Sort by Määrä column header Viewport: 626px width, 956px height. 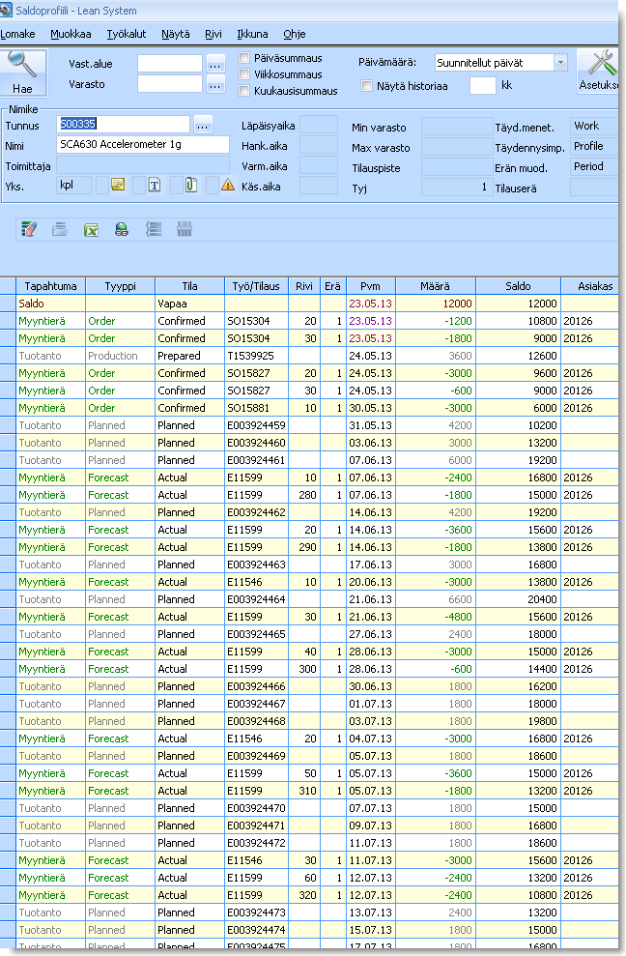coord(436,286)
